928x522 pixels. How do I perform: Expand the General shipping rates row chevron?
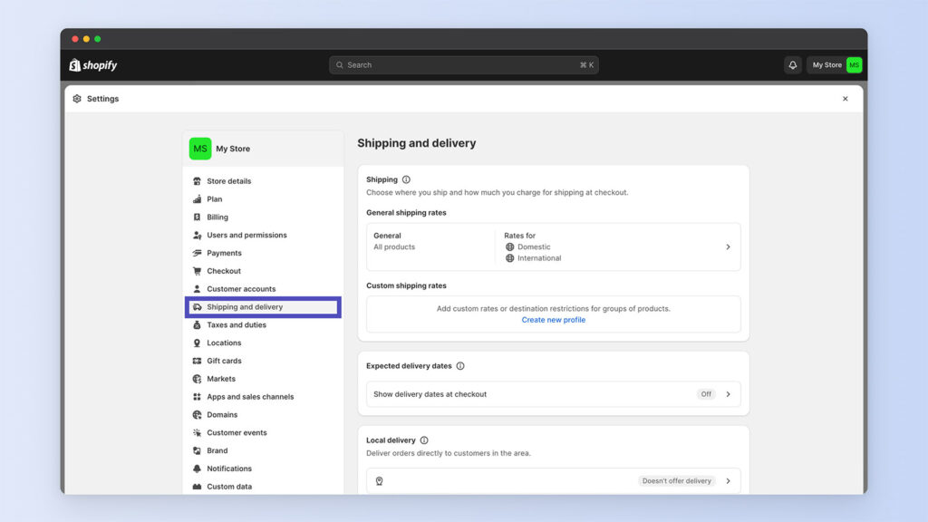[x=728, y=246]
